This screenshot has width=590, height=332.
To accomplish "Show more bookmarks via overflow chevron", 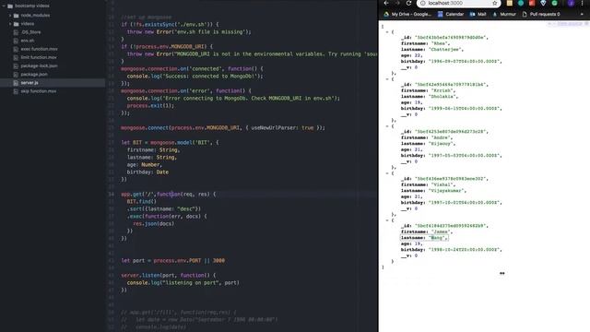I will (582, 15).
